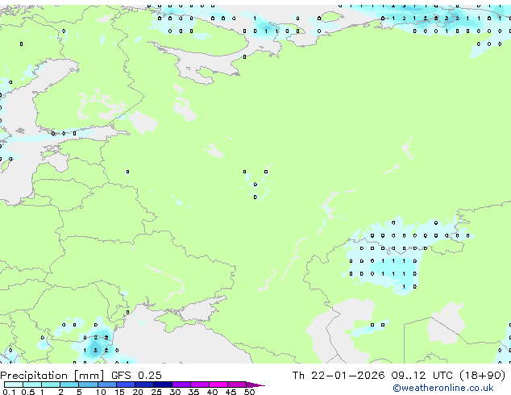Image resolution: width=511 pixels, height=395 pixels.
Task: Open the weatheronline.co.uk copyright link
Action: (442, 388)
